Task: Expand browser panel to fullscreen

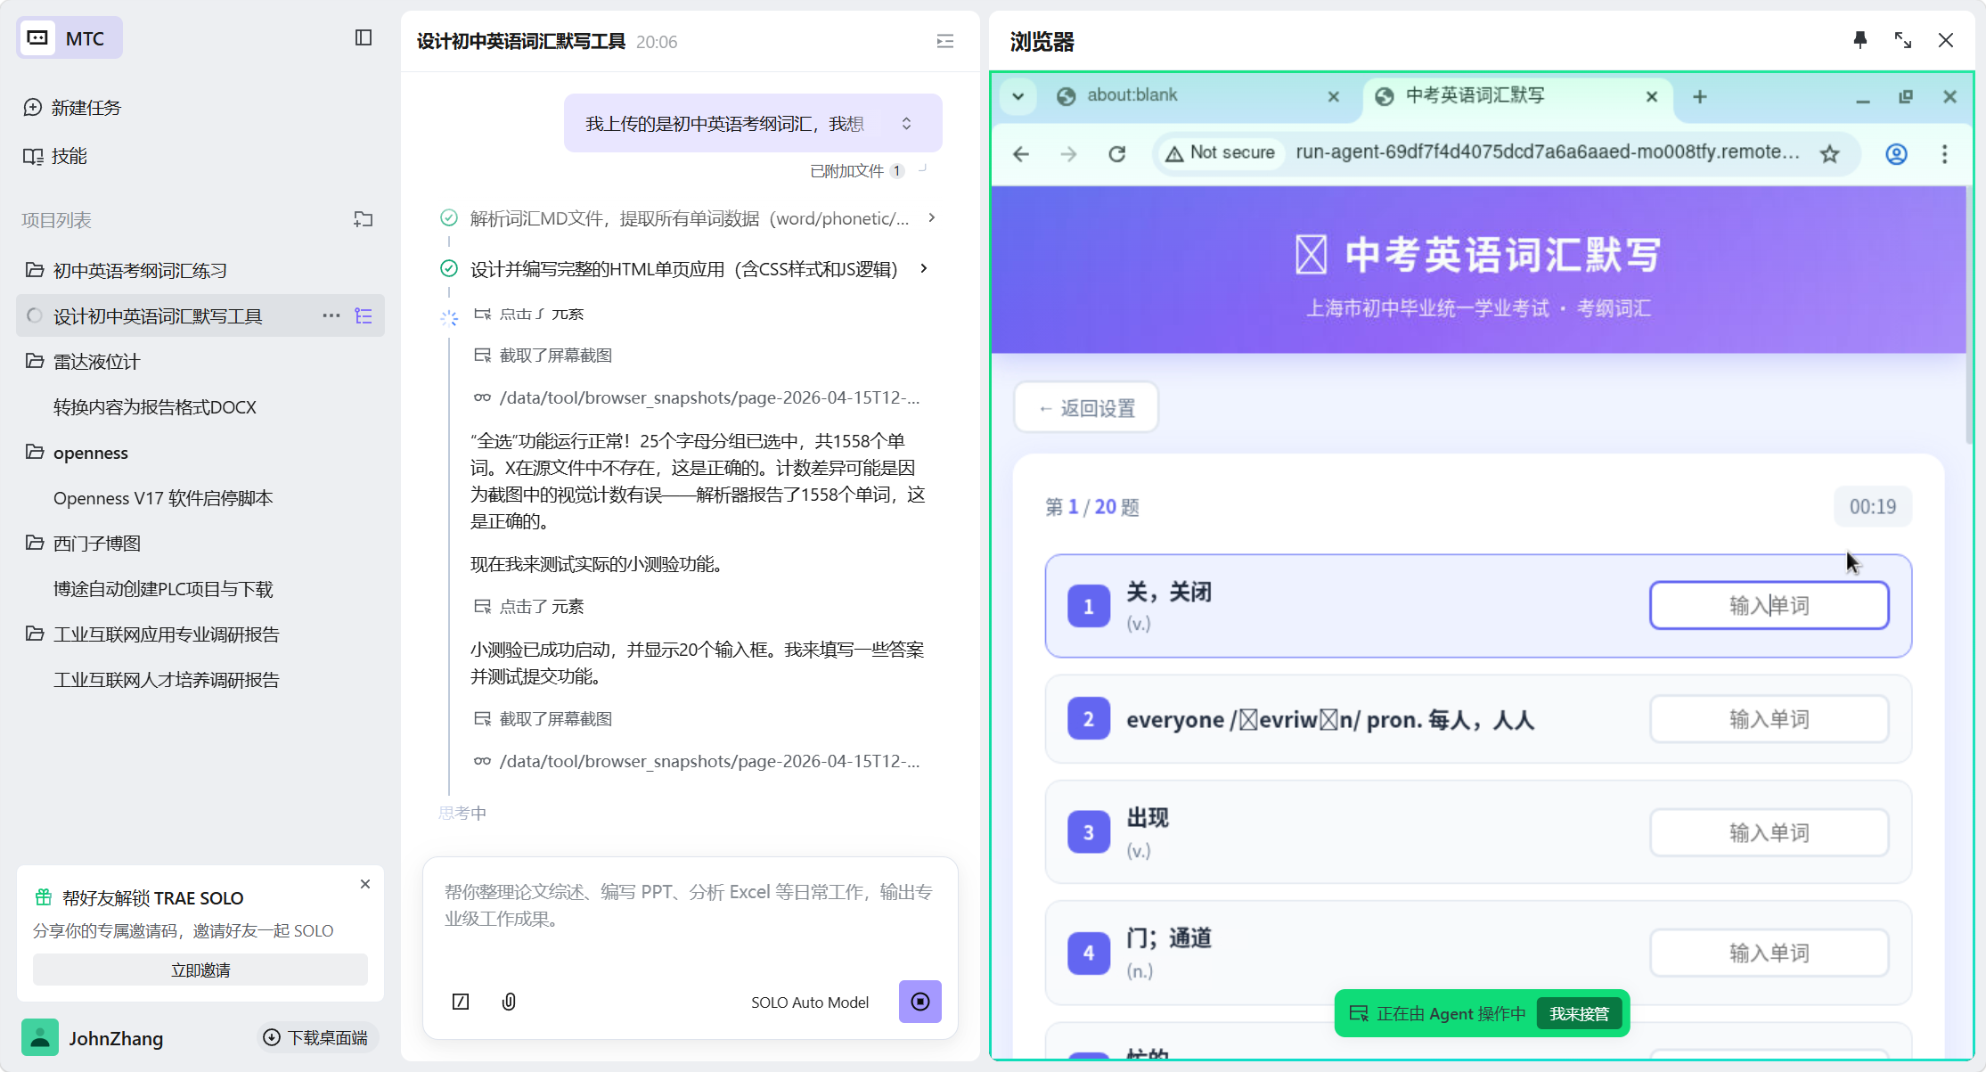Action: [1902, 40]
